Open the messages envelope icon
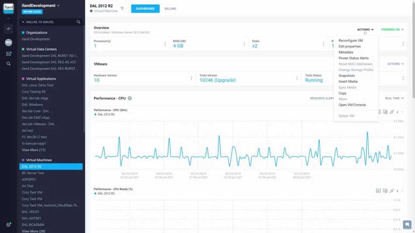415x233 pixels. [8, 54]
